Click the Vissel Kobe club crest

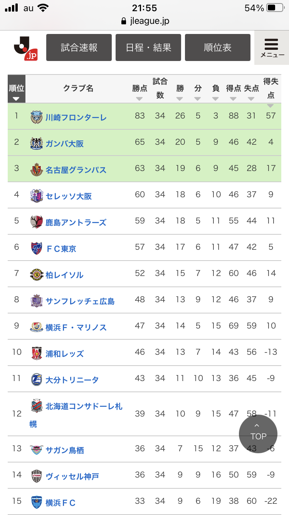tap(36, 476)
